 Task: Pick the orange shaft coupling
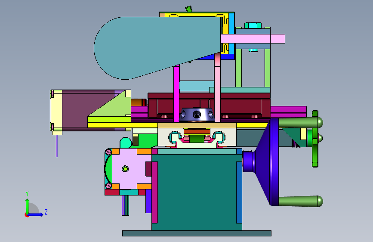(138, 102)
